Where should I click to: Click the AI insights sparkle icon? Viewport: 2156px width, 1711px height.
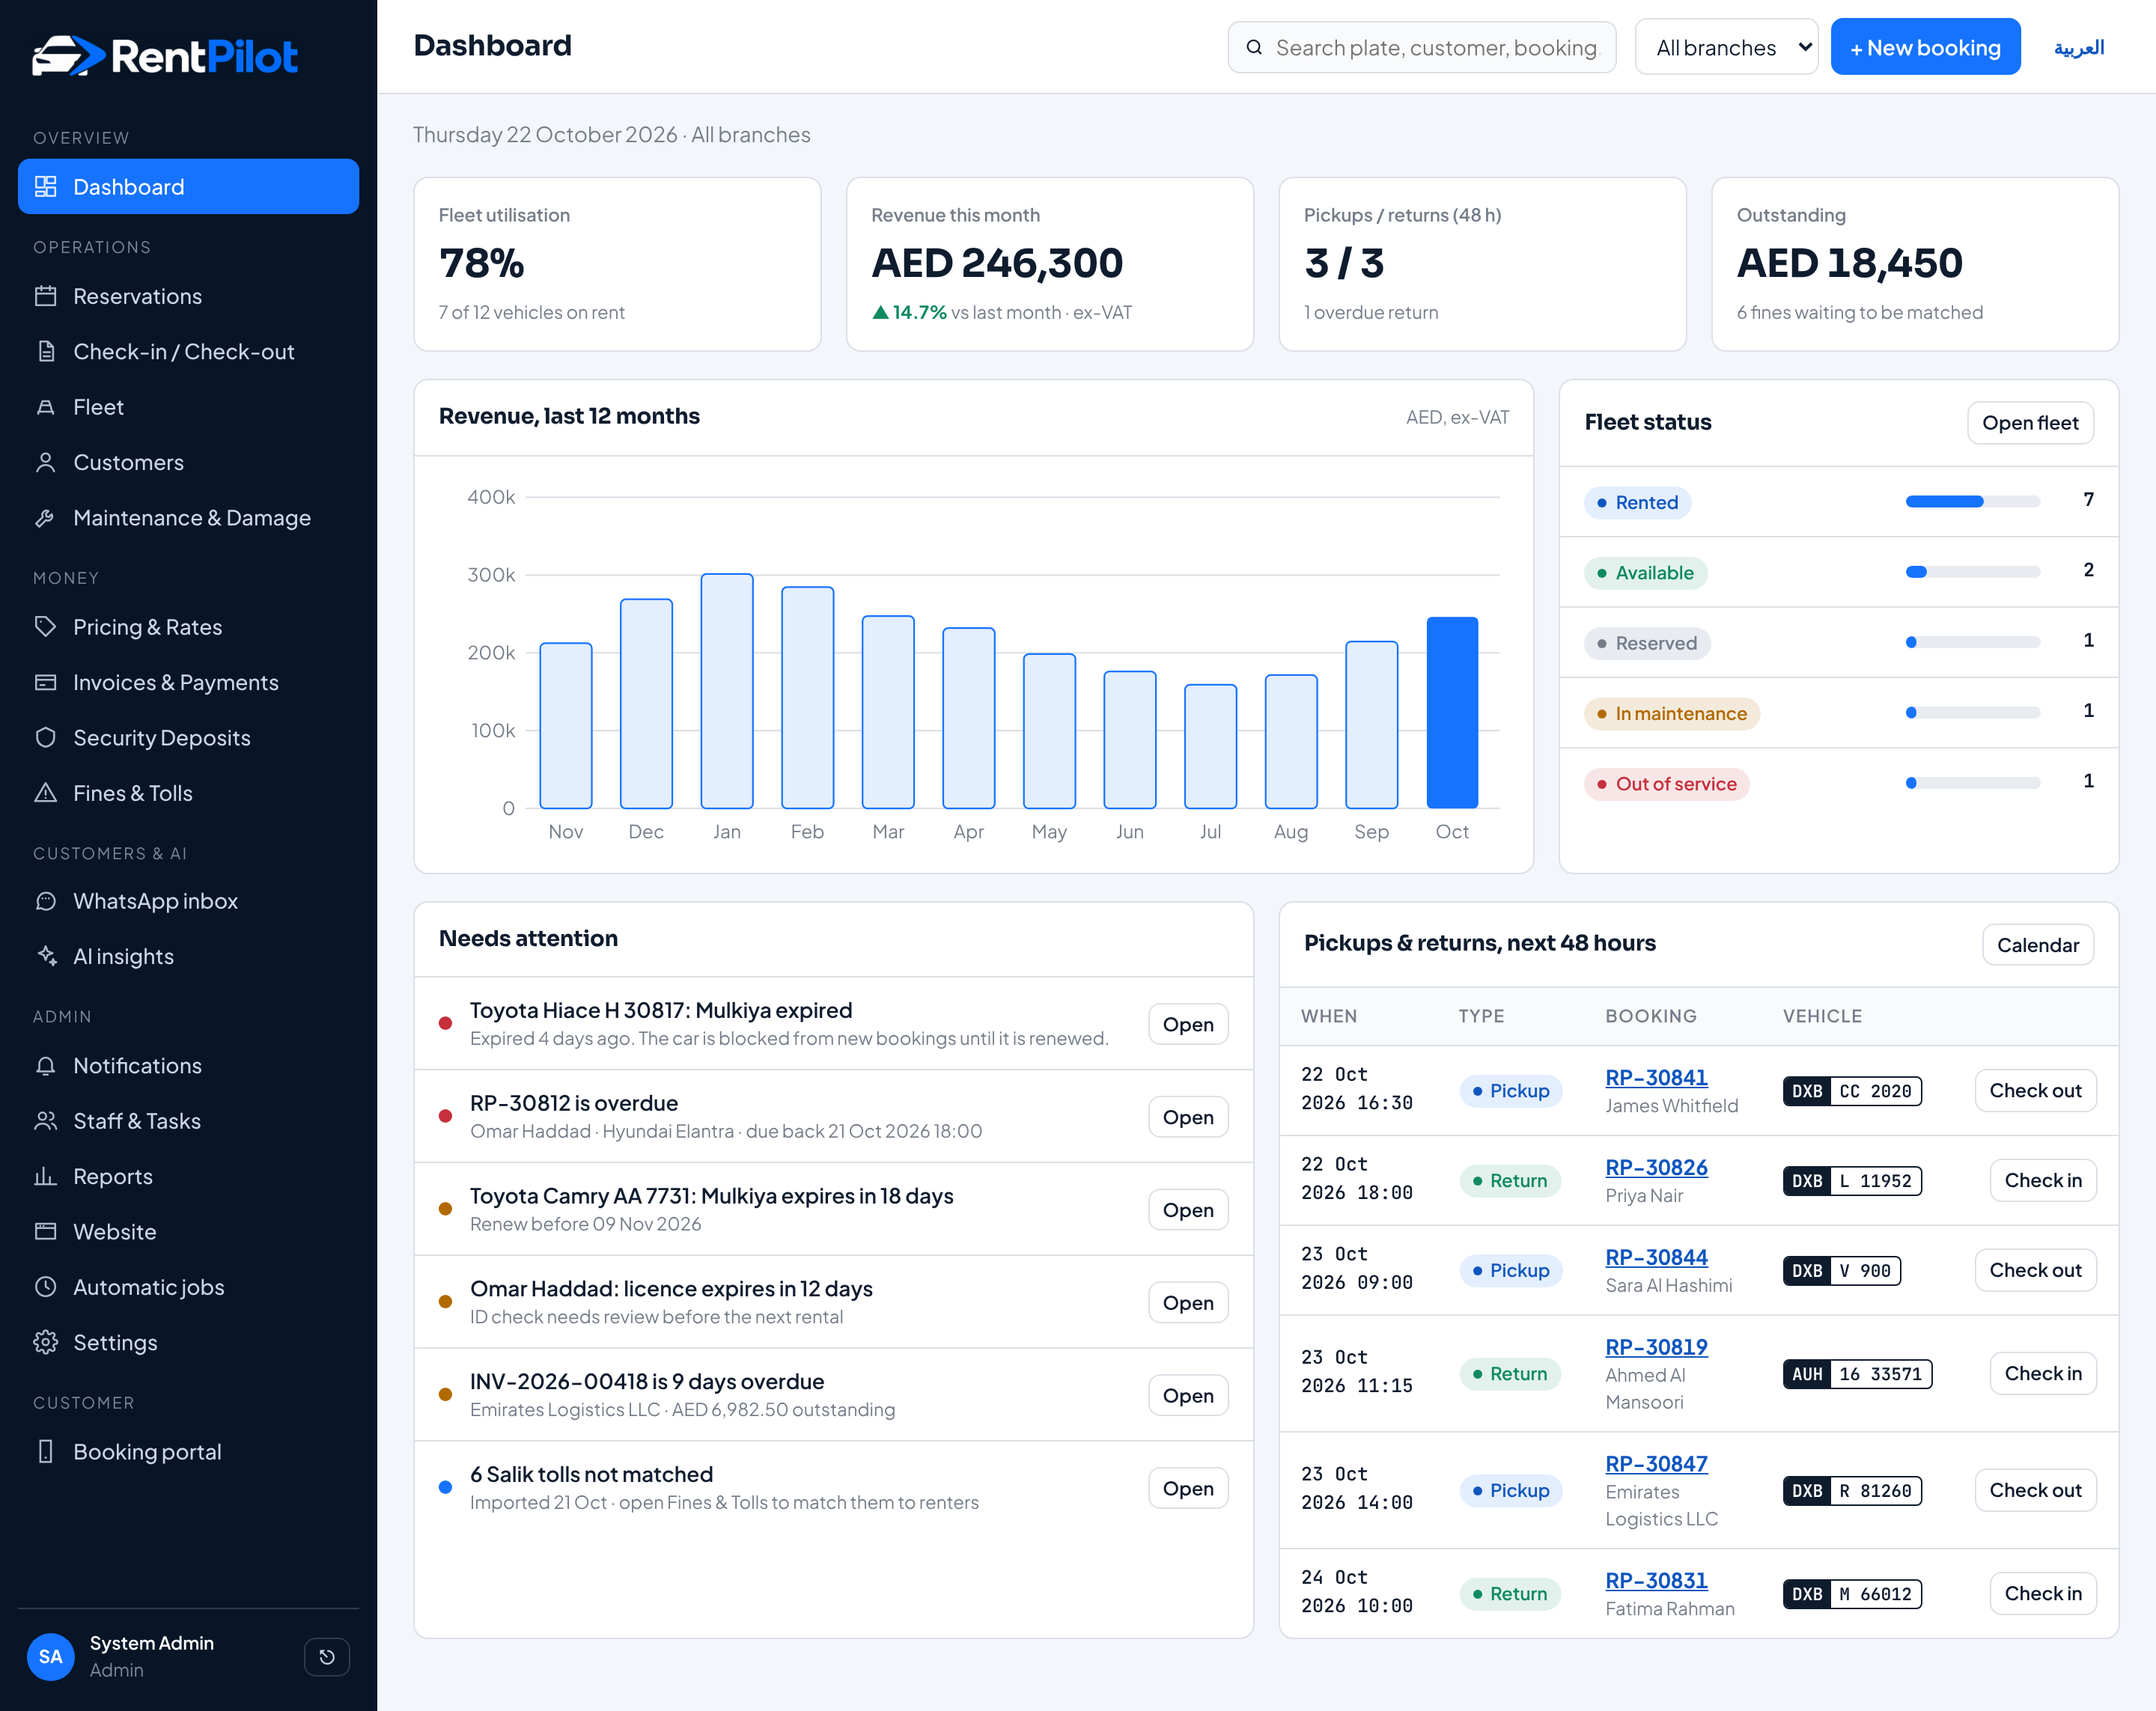click(x=46, y=956)
